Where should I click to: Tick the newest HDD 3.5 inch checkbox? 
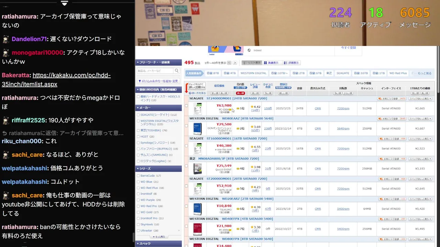click(138, 97)
